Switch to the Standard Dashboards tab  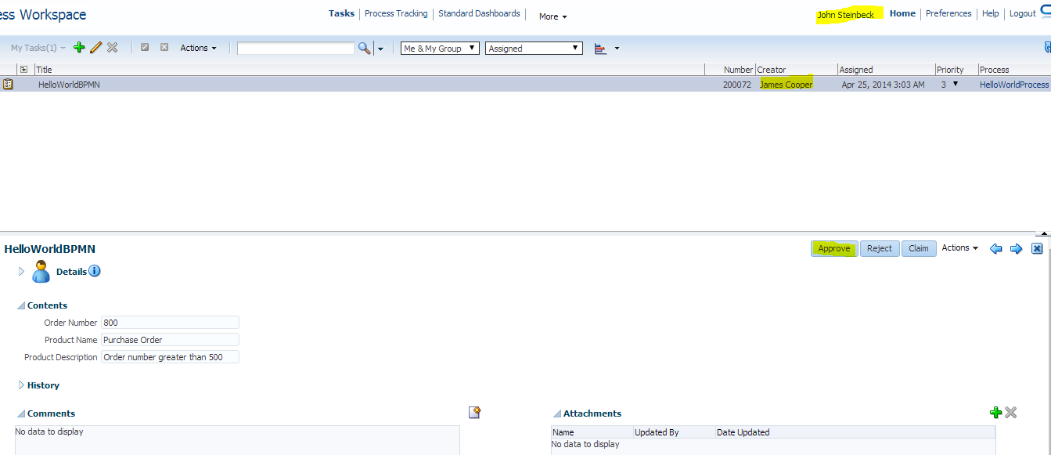(479, 13)
